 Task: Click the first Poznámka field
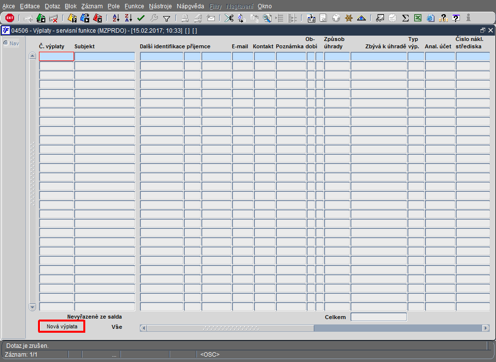click(x=291, y=57)
